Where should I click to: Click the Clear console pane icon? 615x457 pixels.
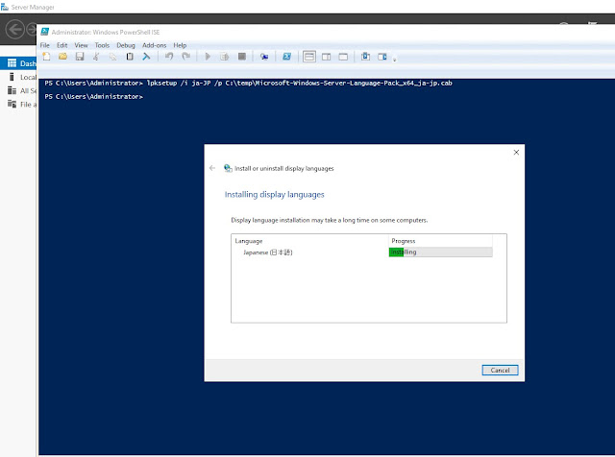point(146,57)
